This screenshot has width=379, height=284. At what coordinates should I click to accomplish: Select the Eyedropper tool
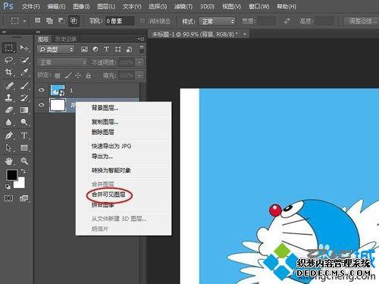[x=24, y=73]
